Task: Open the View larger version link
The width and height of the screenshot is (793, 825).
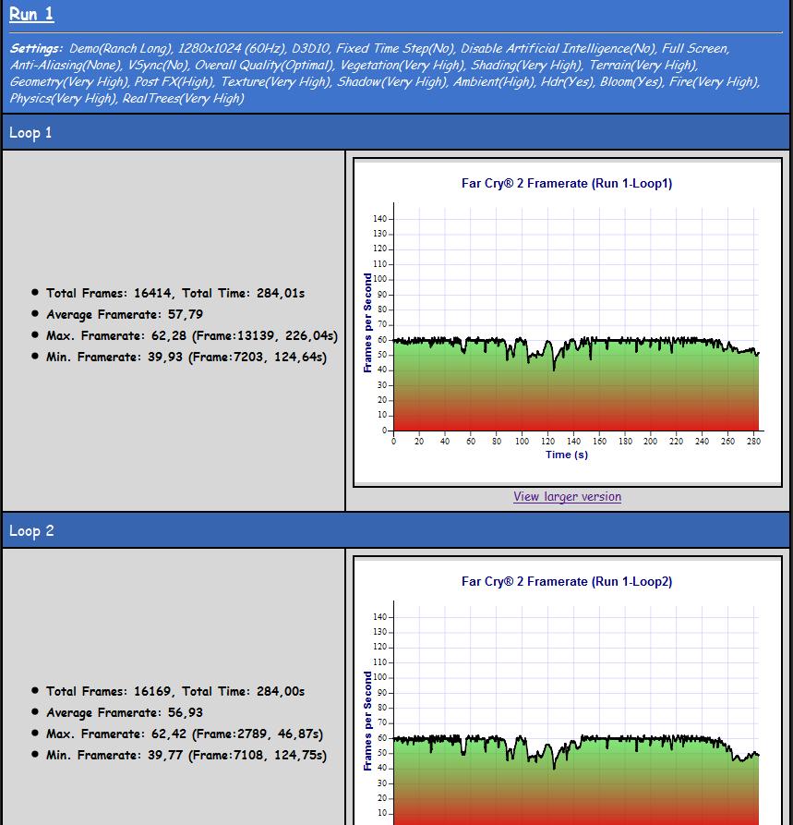Action: click(567, 497)
